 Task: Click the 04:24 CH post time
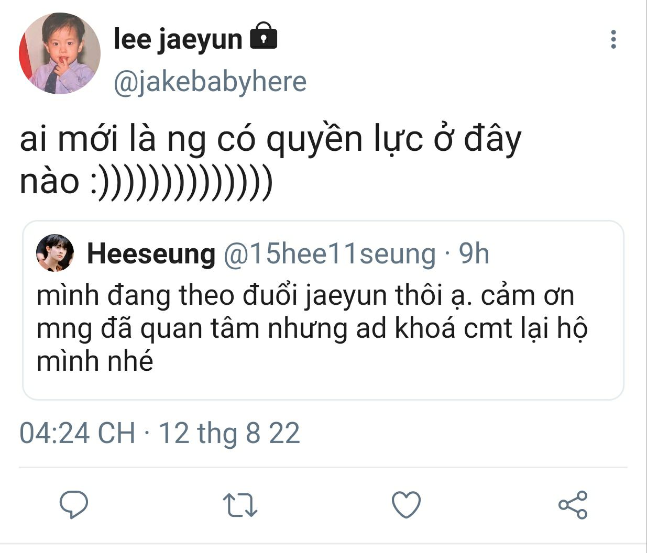point(77,434)
